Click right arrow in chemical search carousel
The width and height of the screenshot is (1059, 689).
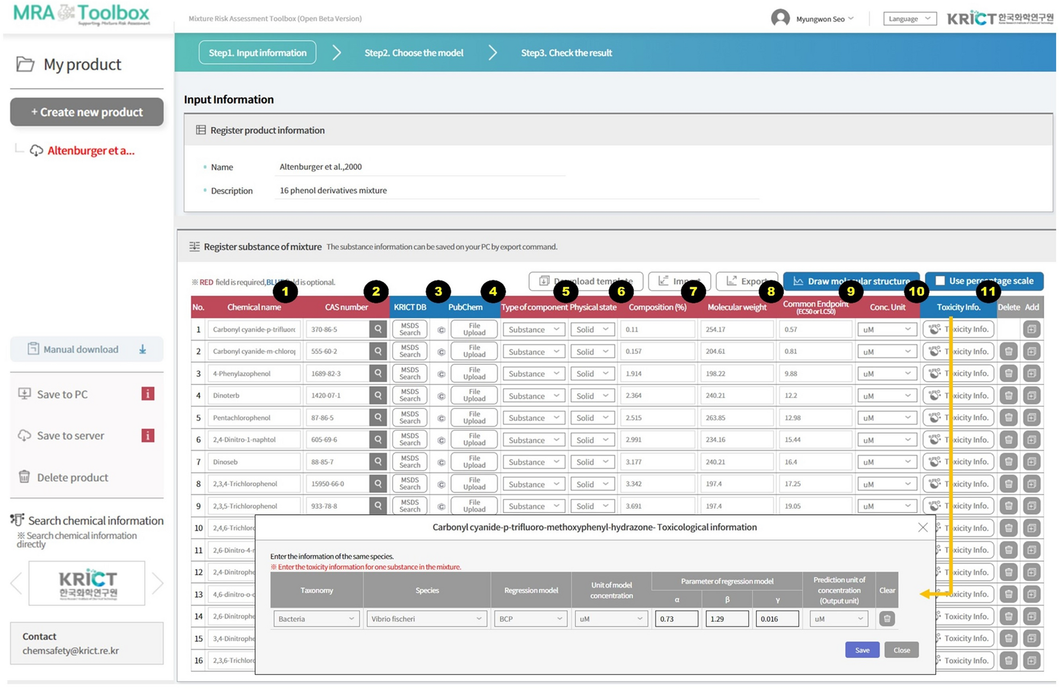[157, 583]
